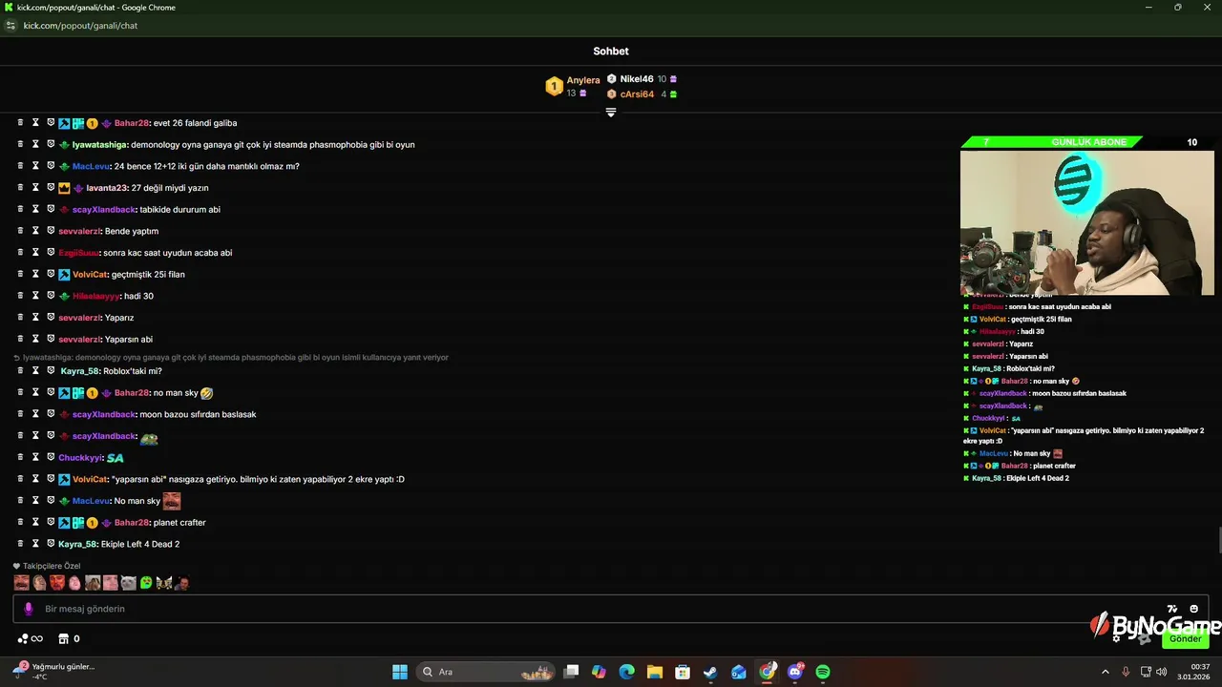
Task: Ban Bahar28 via shield on 'no man sky' row
Action: point(51,392)
